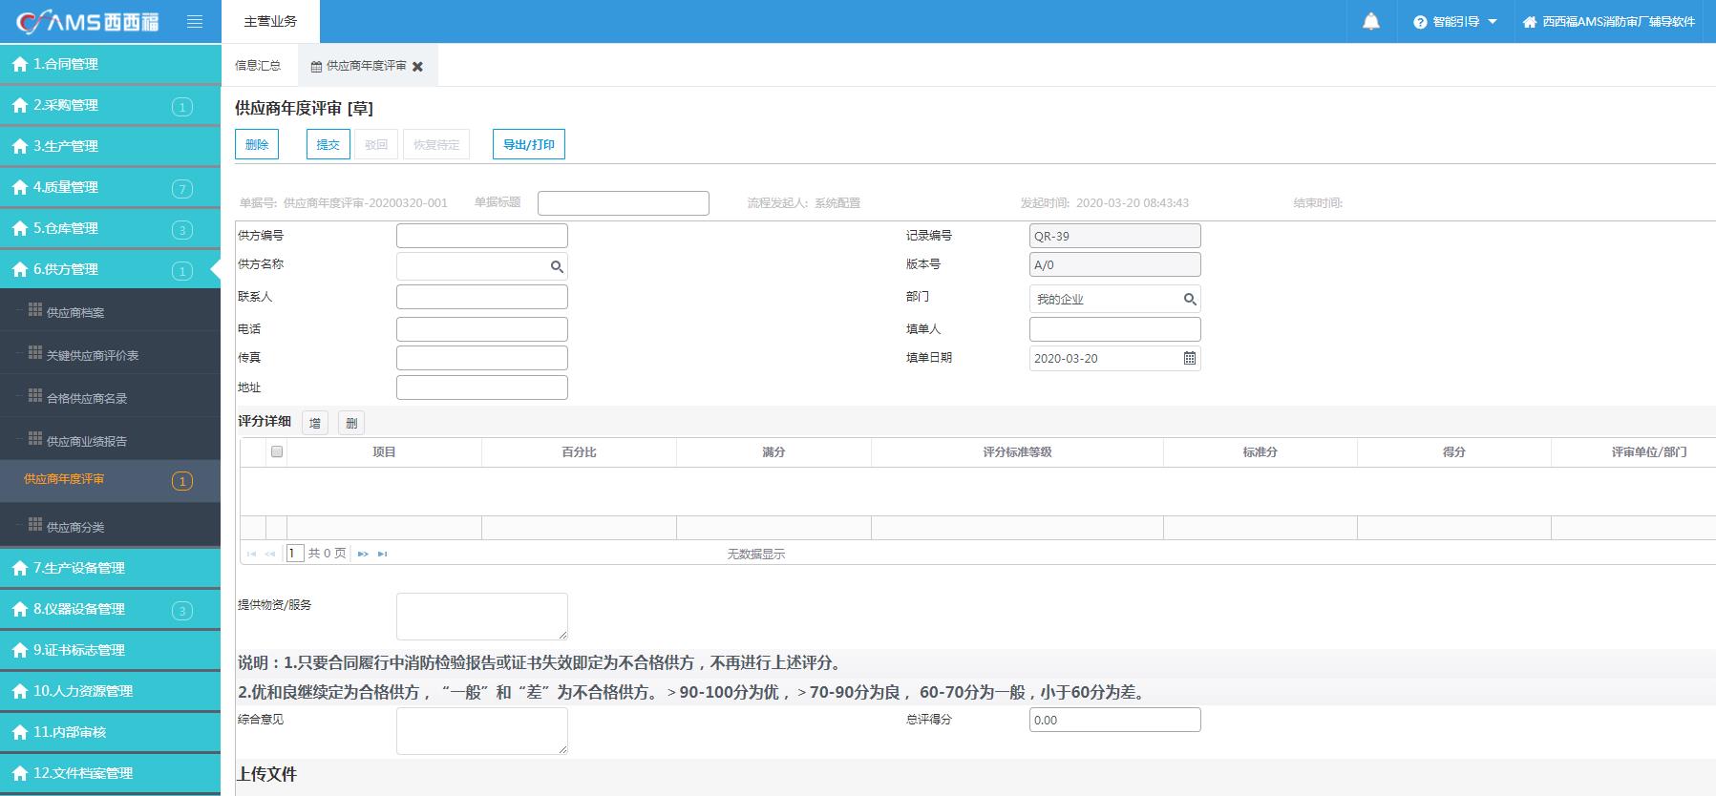1716x796 pixels.
Task: Expand the 3.生产管理 menu
Action: (x=111, y=146)
